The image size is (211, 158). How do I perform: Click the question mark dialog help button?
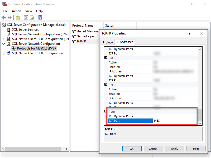tap(190, 33)
